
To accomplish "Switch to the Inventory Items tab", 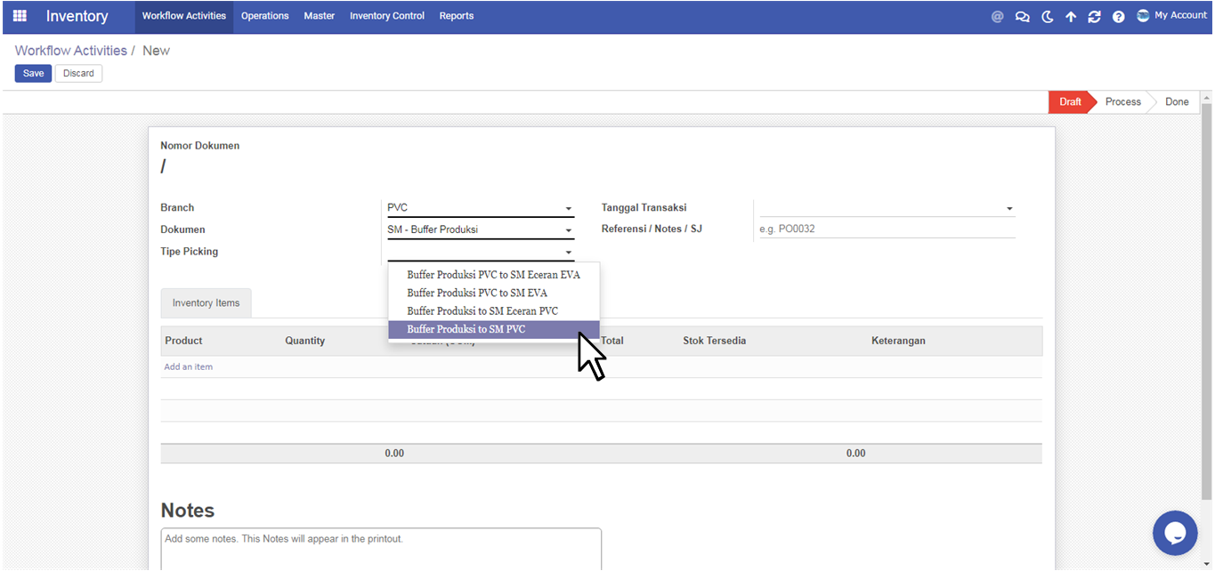I will pos(206,303).
